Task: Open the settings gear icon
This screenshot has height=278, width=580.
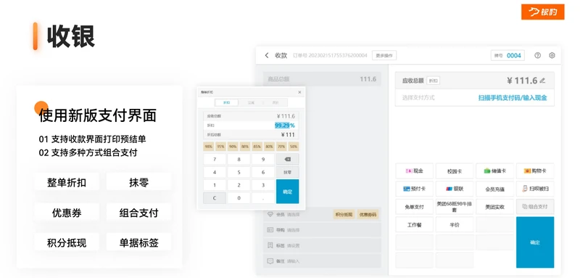Action: [552, 55]
